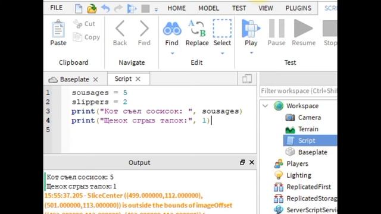Click line number 5 in the gutter
The height and width of the screenshot is (214, 381).
(48, 130)
